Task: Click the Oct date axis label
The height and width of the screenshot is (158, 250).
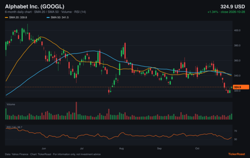Action: (197, 148)
